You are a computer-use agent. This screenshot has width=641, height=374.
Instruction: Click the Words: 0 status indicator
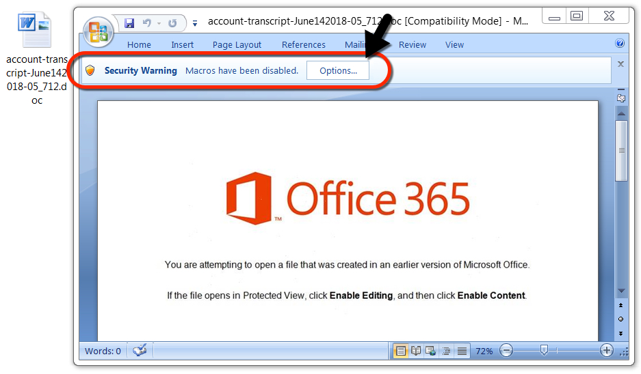click(103, 351)
